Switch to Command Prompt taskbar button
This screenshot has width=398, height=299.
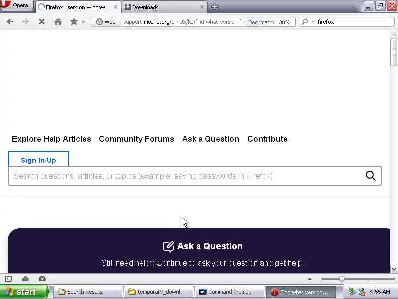229,292
